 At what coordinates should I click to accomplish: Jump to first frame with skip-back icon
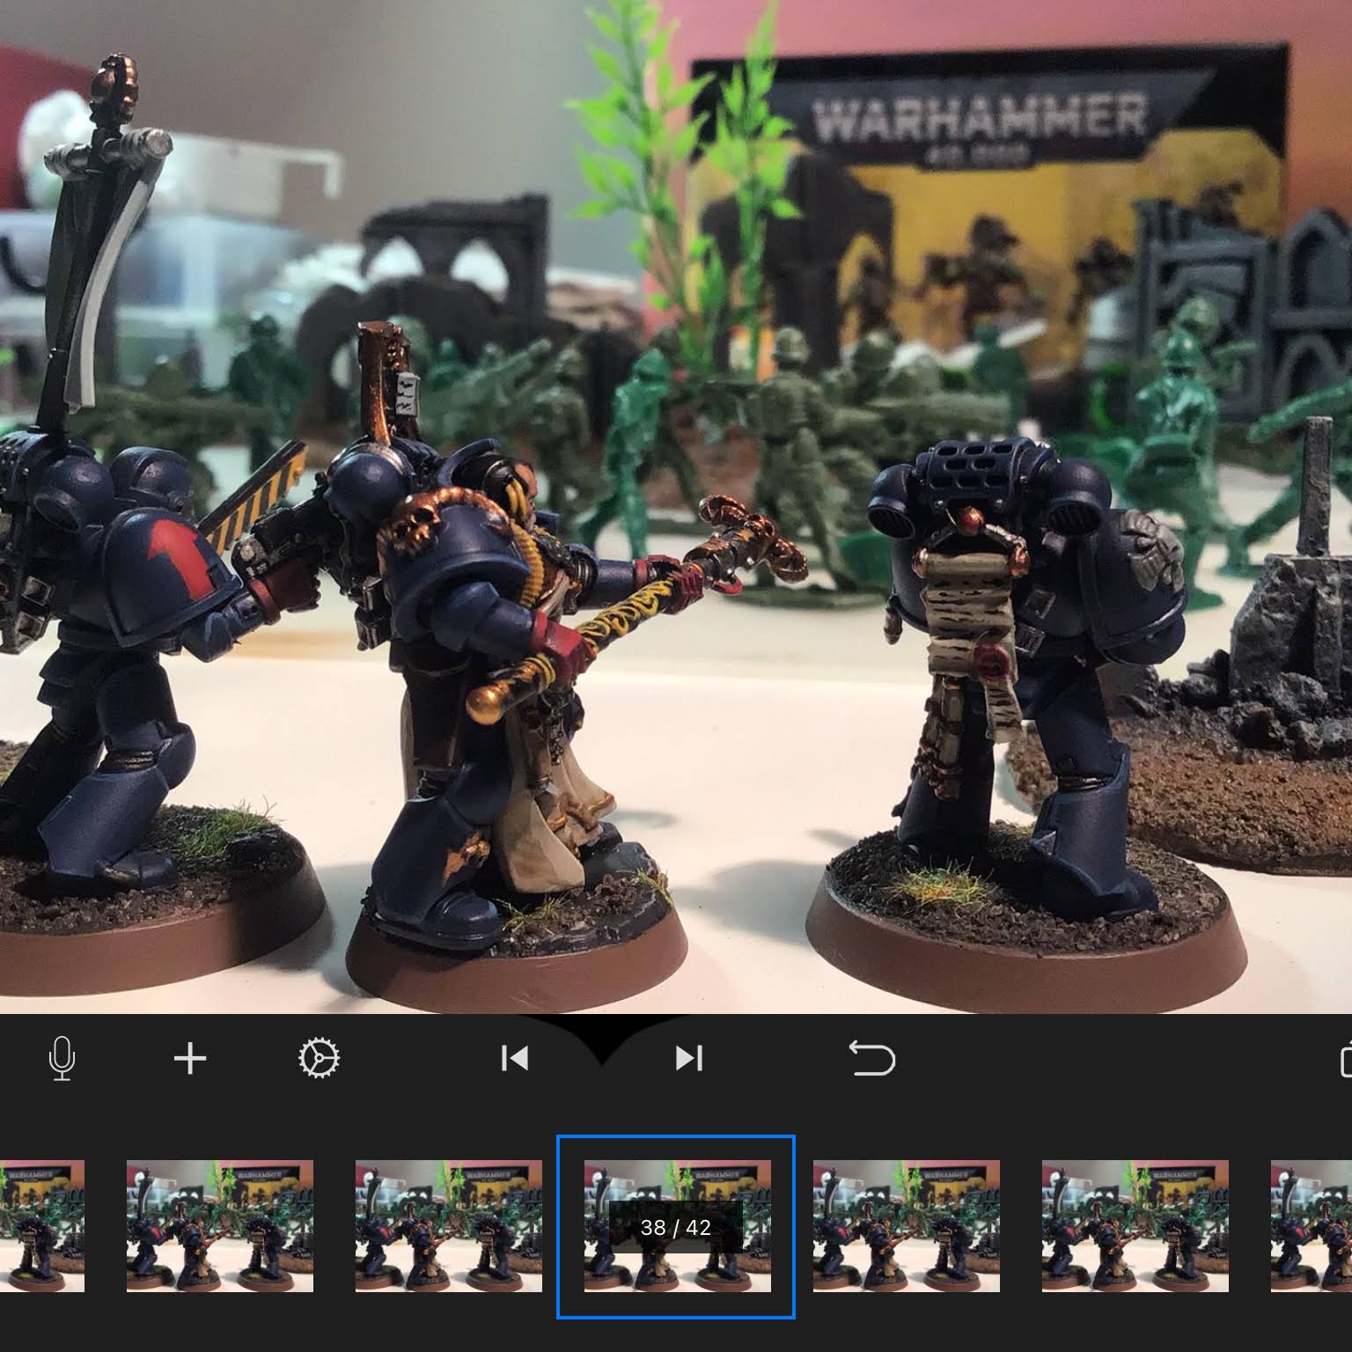pos(514,1058)
